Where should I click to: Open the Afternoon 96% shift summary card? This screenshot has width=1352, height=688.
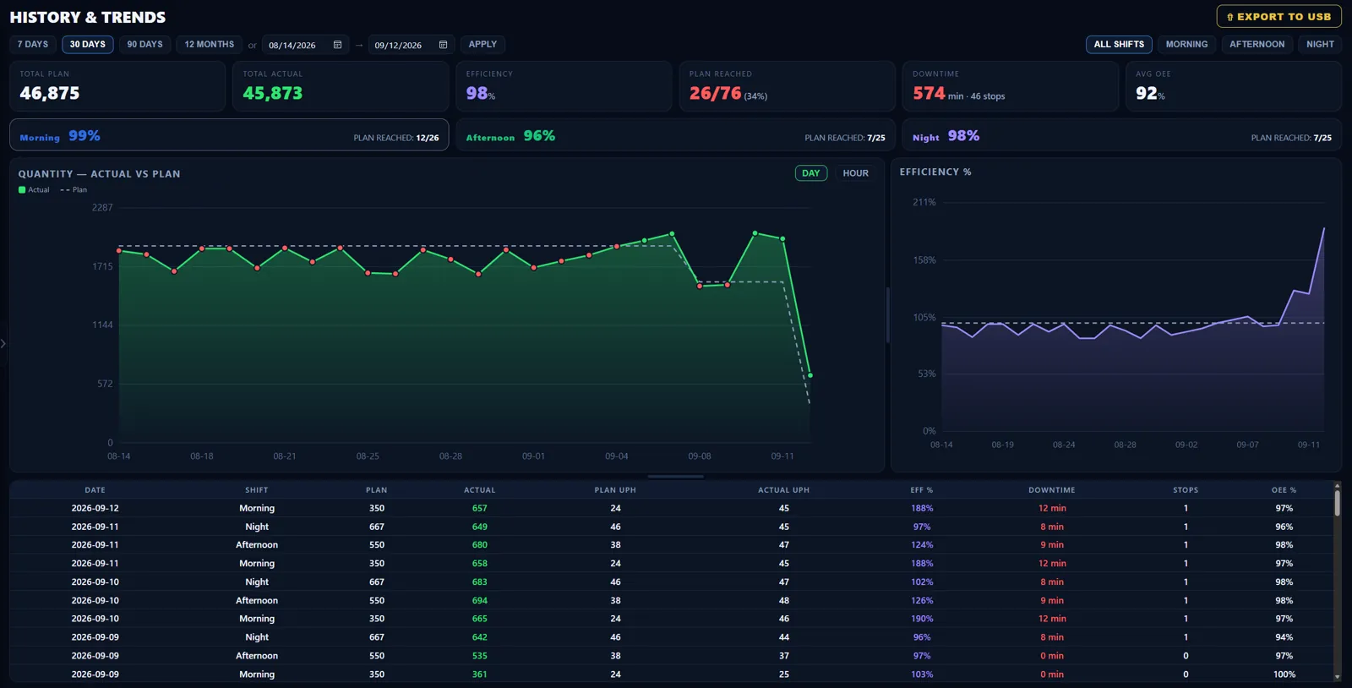pyautogui.click(x=675, y=135)
